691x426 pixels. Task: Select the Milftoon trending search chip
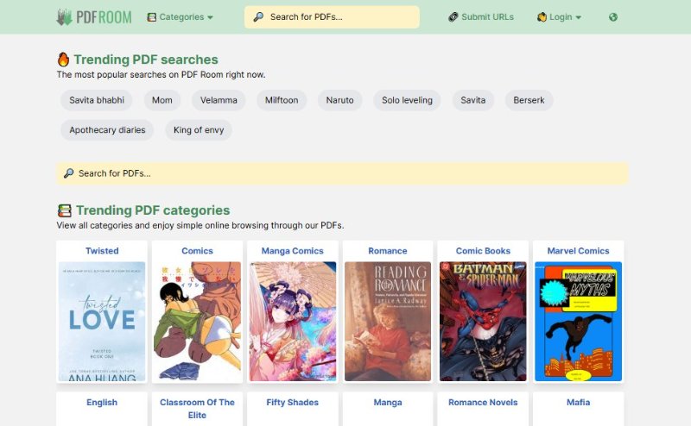tap(282, 100)
